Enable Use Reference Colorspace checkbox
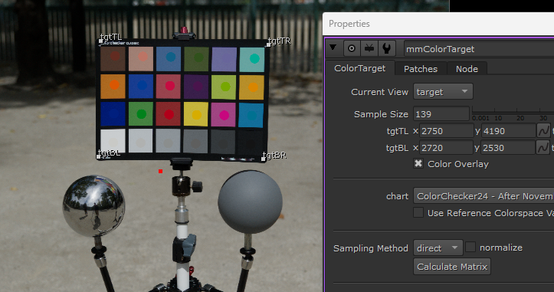The width and height of the screenshot is (554, 292). 418,212
